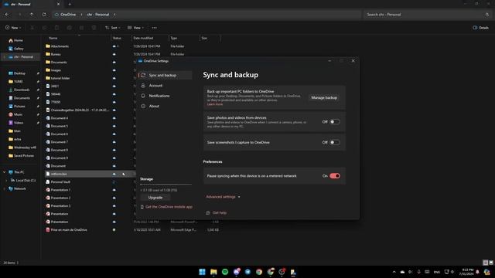Click OneDrive in the address breadcrumb
The height and width of the screenshot is (278, 495).
[68, 15]
